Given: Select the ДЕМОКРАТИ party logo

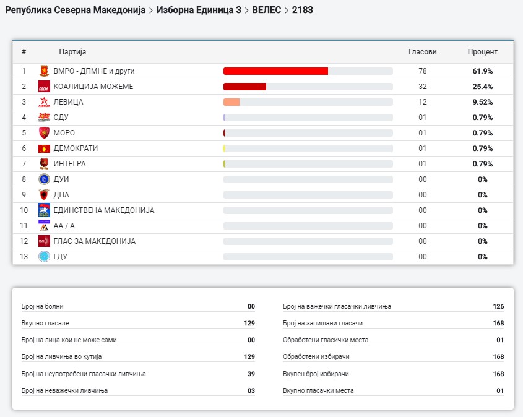Looking at the screenshot, I should coord(44,148).
